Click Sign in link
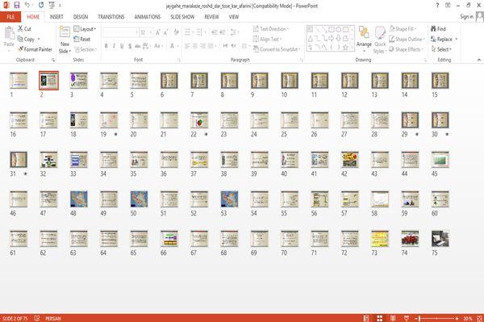 (x=466, y=17)
